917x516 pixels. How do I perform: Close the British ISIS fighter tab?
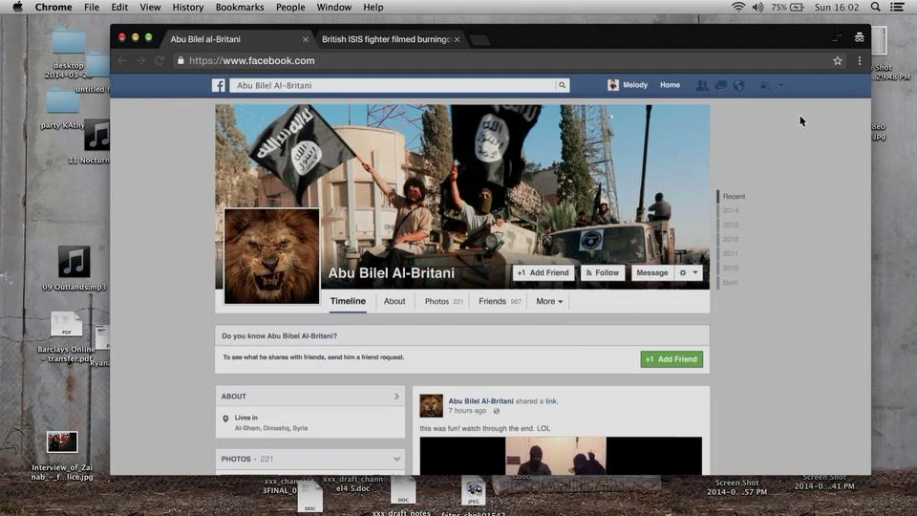(457, 40)
